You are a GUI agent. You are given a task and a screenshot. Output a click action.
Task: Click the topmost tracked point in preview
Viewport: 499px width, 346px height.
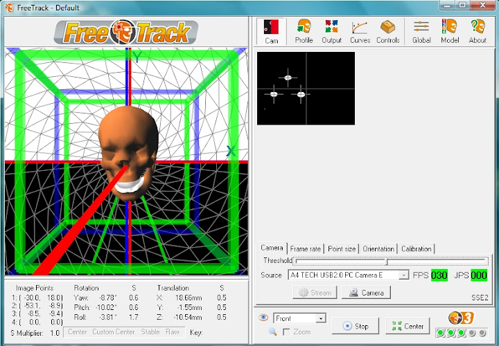288,78
